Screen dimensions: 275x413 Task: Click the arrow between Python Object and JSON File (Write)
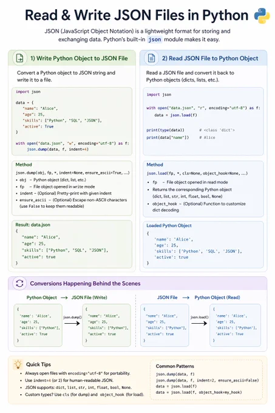[64, 298]
